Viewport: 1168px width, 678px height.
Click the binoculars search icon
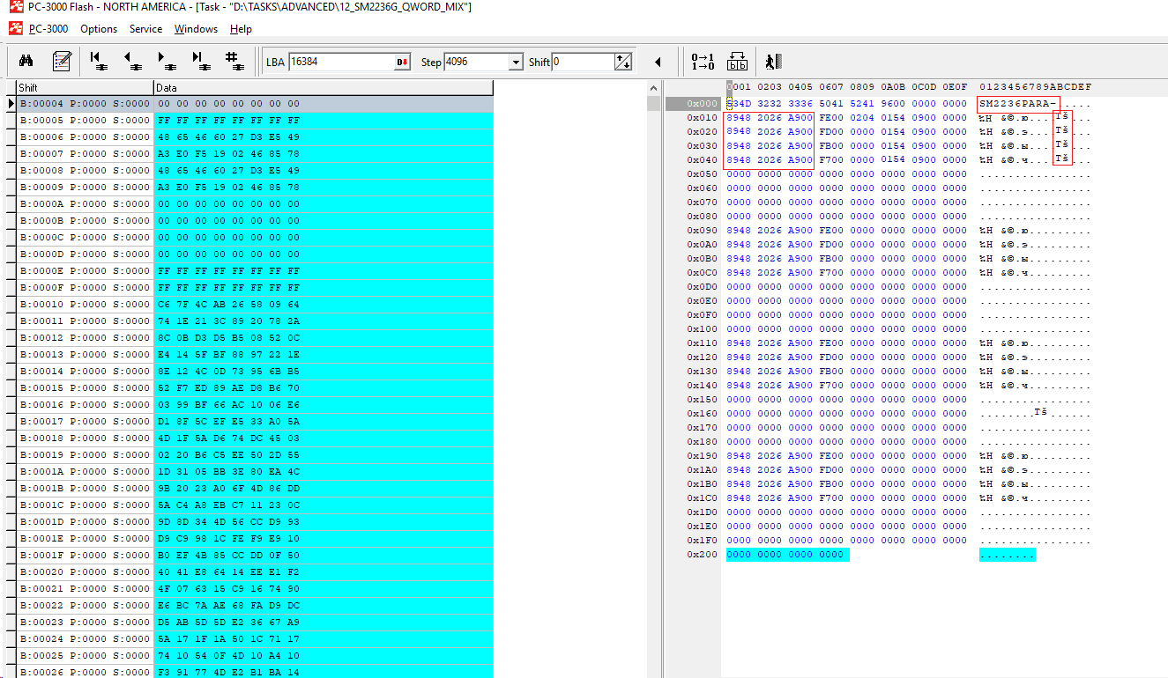[26, 62]
